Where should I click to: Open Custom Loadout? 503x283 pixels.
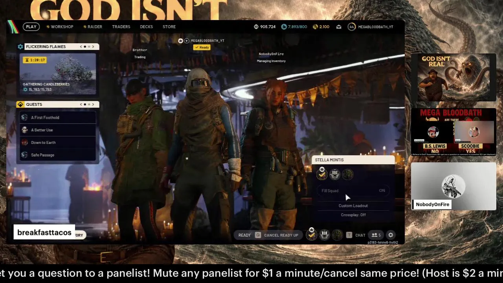coord(353,206)
